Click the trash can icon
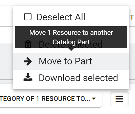The image size is (135, 114). click(28, 44)
